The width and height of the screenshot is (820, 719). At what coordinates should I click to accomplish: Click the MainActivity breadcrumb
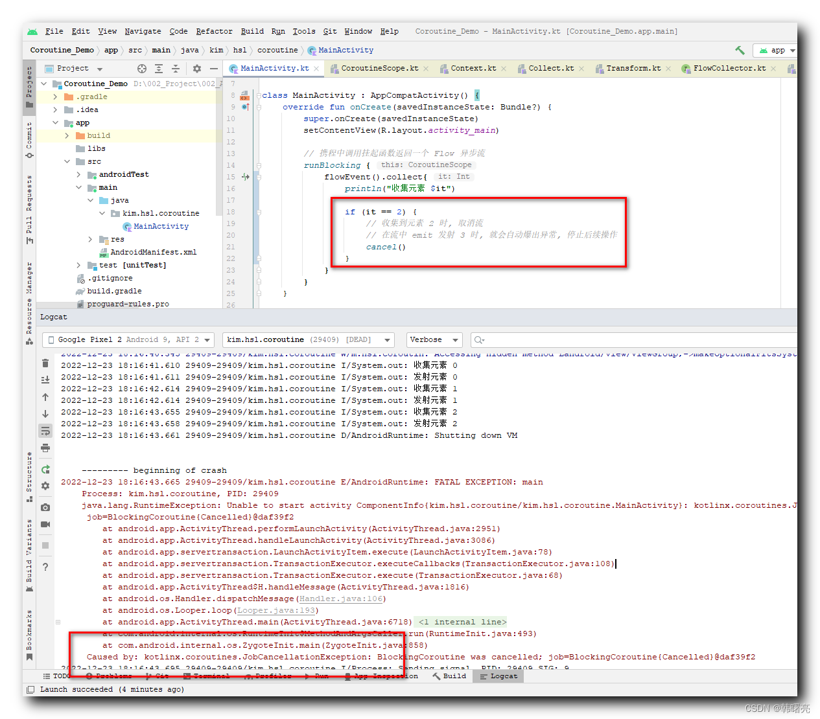coord(341,50)
